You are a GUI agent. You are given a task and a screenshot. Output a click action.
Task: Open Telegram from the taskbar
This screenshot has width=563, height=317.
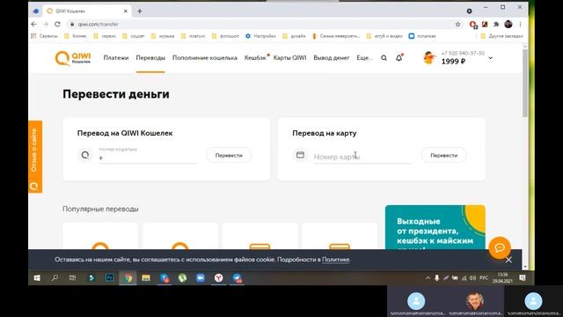[x=237, y=278]
